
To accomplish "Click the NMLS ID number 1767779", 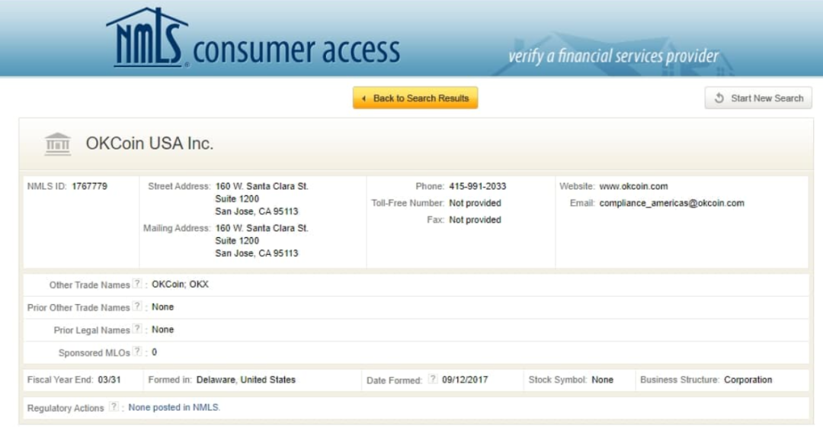I will (89, 187).
